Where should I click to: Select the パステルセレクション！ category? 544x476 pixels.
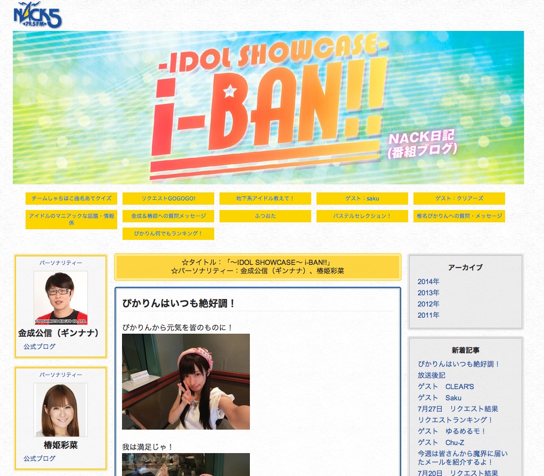coord(362,216)
